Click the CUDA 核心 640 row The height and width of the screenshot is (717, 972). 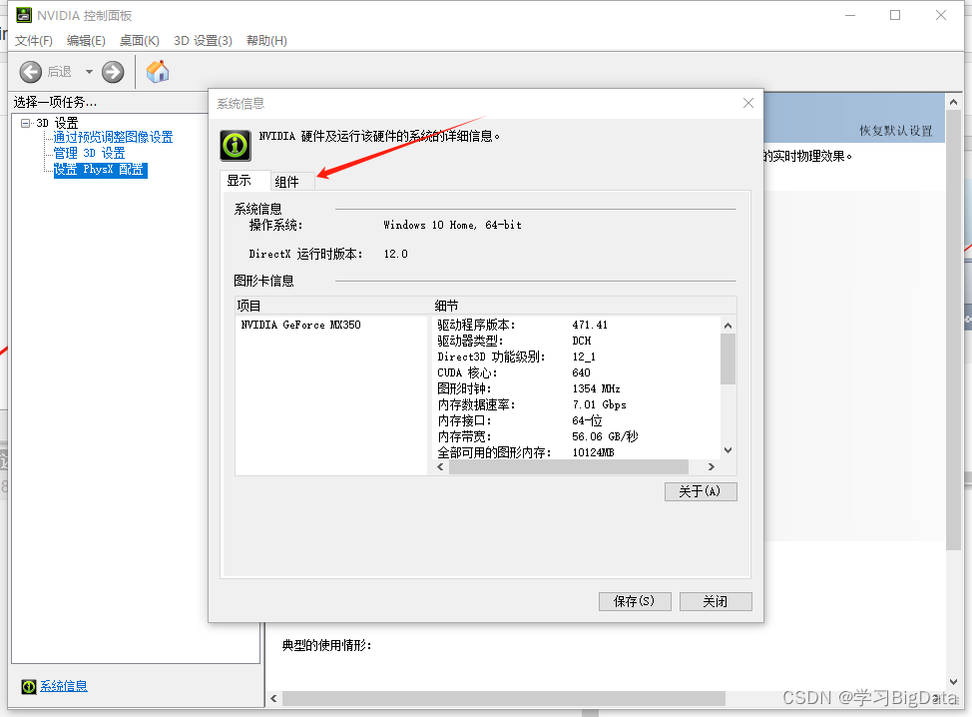(577, 372)
